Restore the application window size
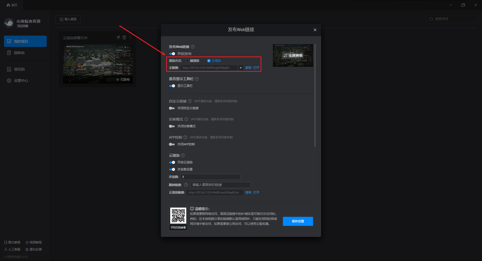482x261 pixels. click(463, 5)
